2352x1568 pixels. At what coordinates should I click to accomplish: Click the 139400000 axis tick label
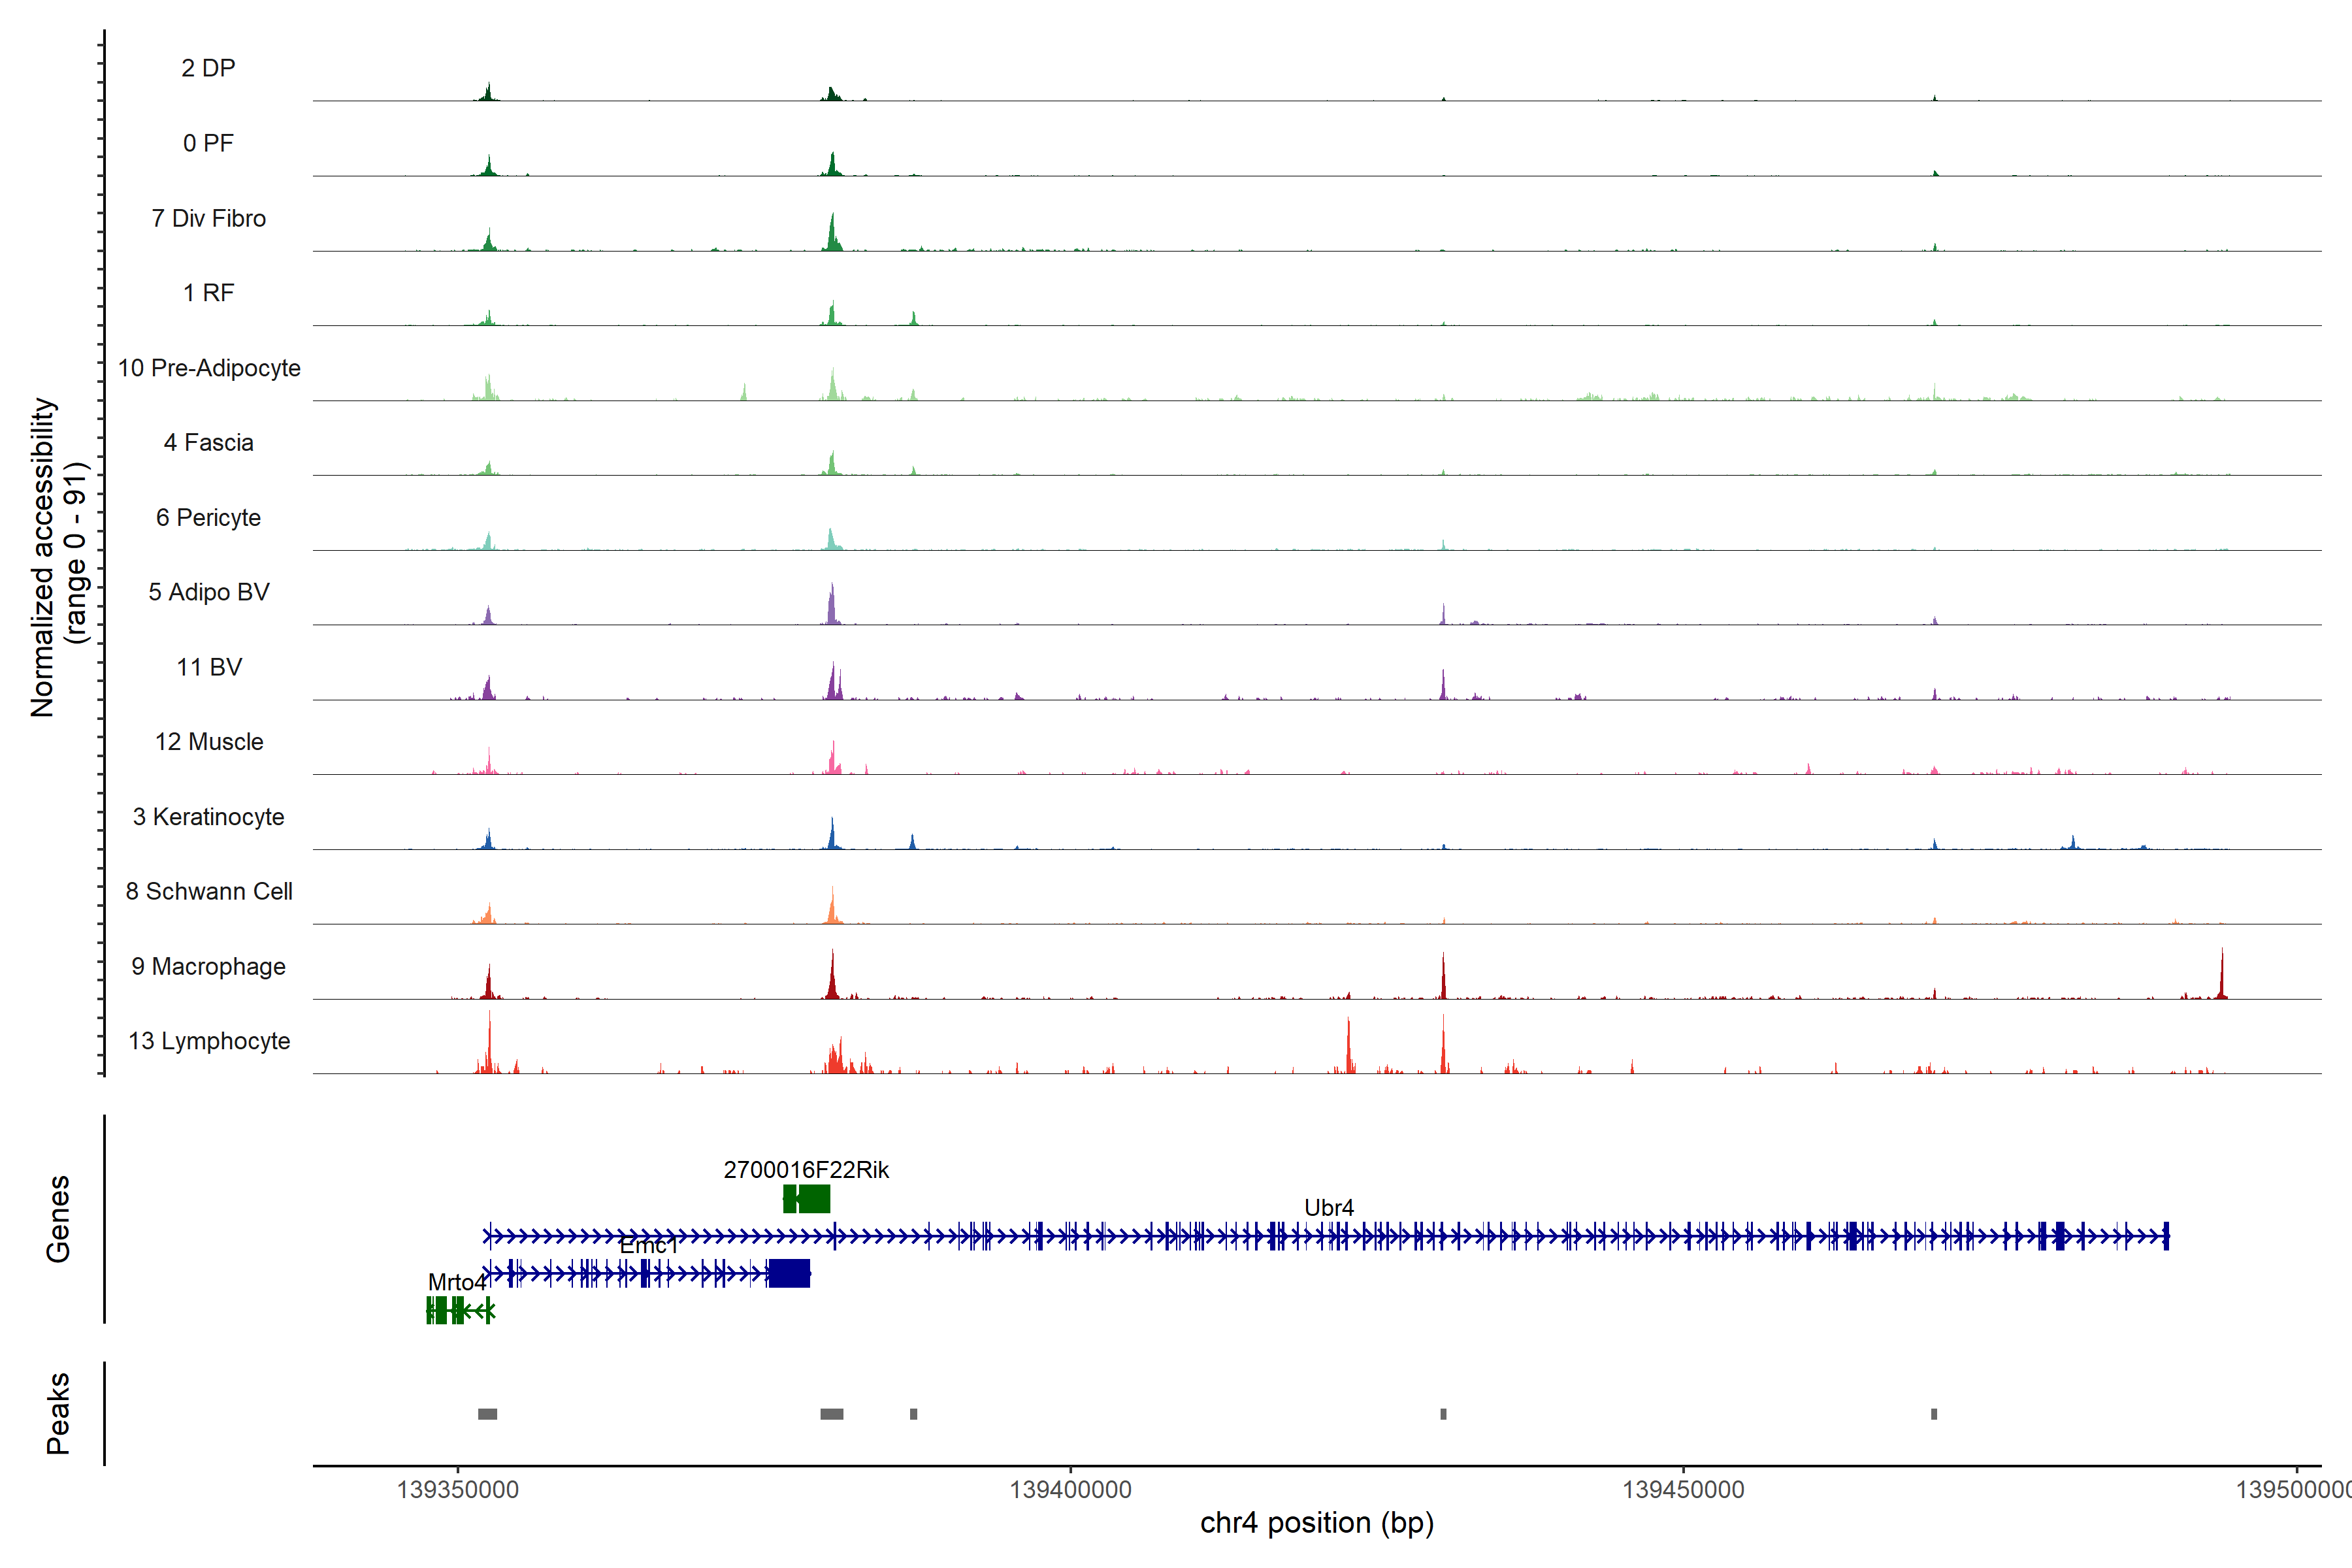click(1070, 1490)
